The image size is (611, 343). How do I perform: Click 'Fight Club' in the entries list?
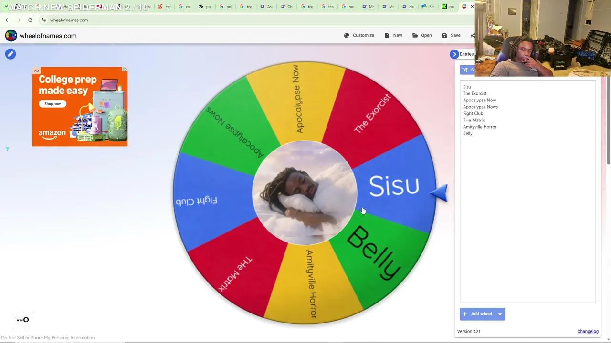tap(473, 113)
